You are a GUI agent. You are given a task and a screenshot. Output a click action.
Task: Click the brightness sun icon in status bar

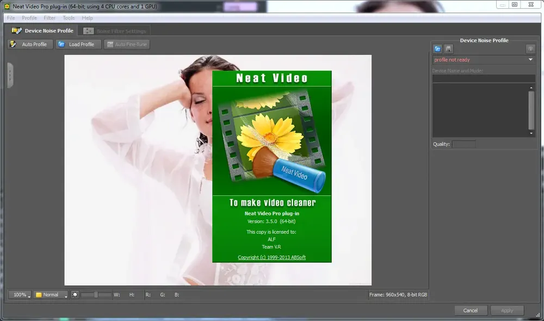point(75,295)
